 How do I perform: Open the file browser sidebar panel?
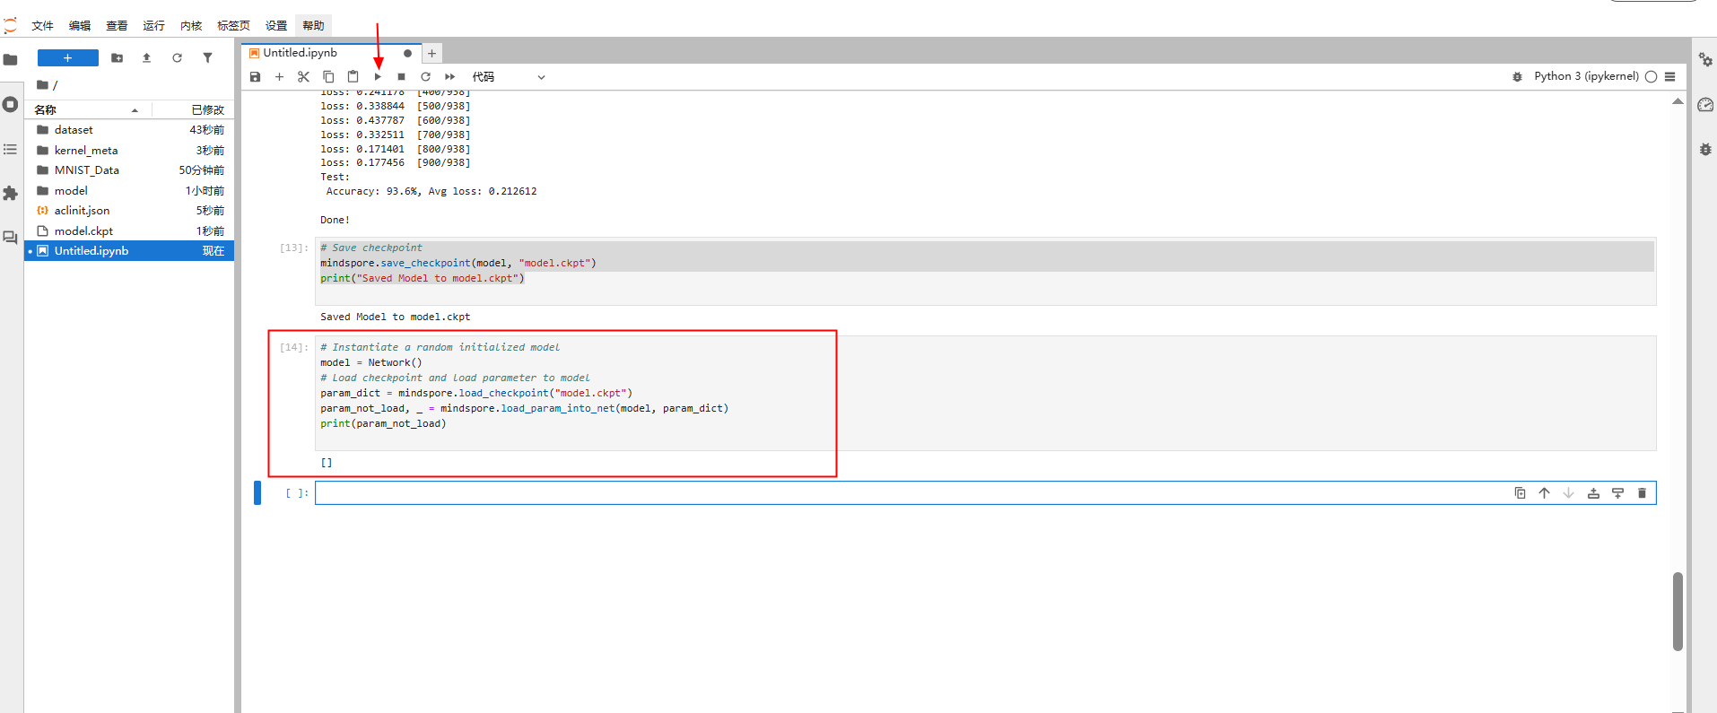click(11, 60)
